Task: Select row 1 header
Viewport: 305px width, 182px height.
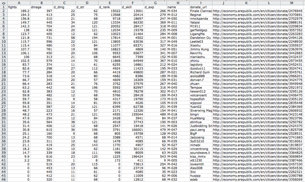Action: pos(4,7)
